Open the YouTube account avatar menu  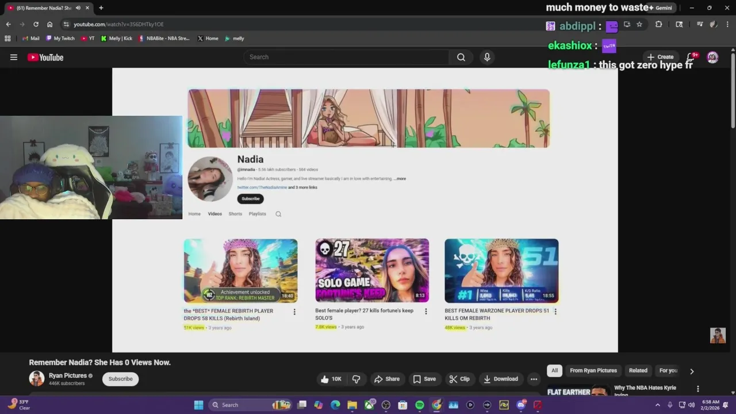tap(712, 57)
